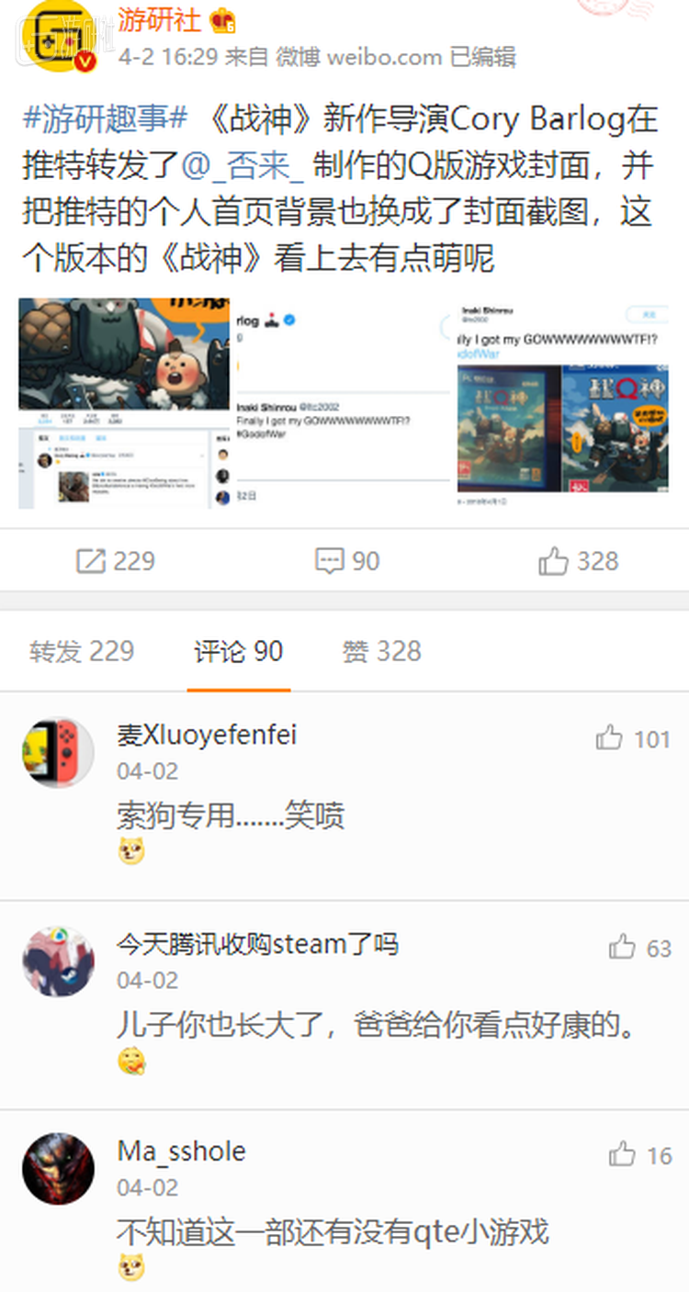This screenshot has width=689, height=1292.
Task: Click the Ma_sshole username
Action: pos(182,1151)
